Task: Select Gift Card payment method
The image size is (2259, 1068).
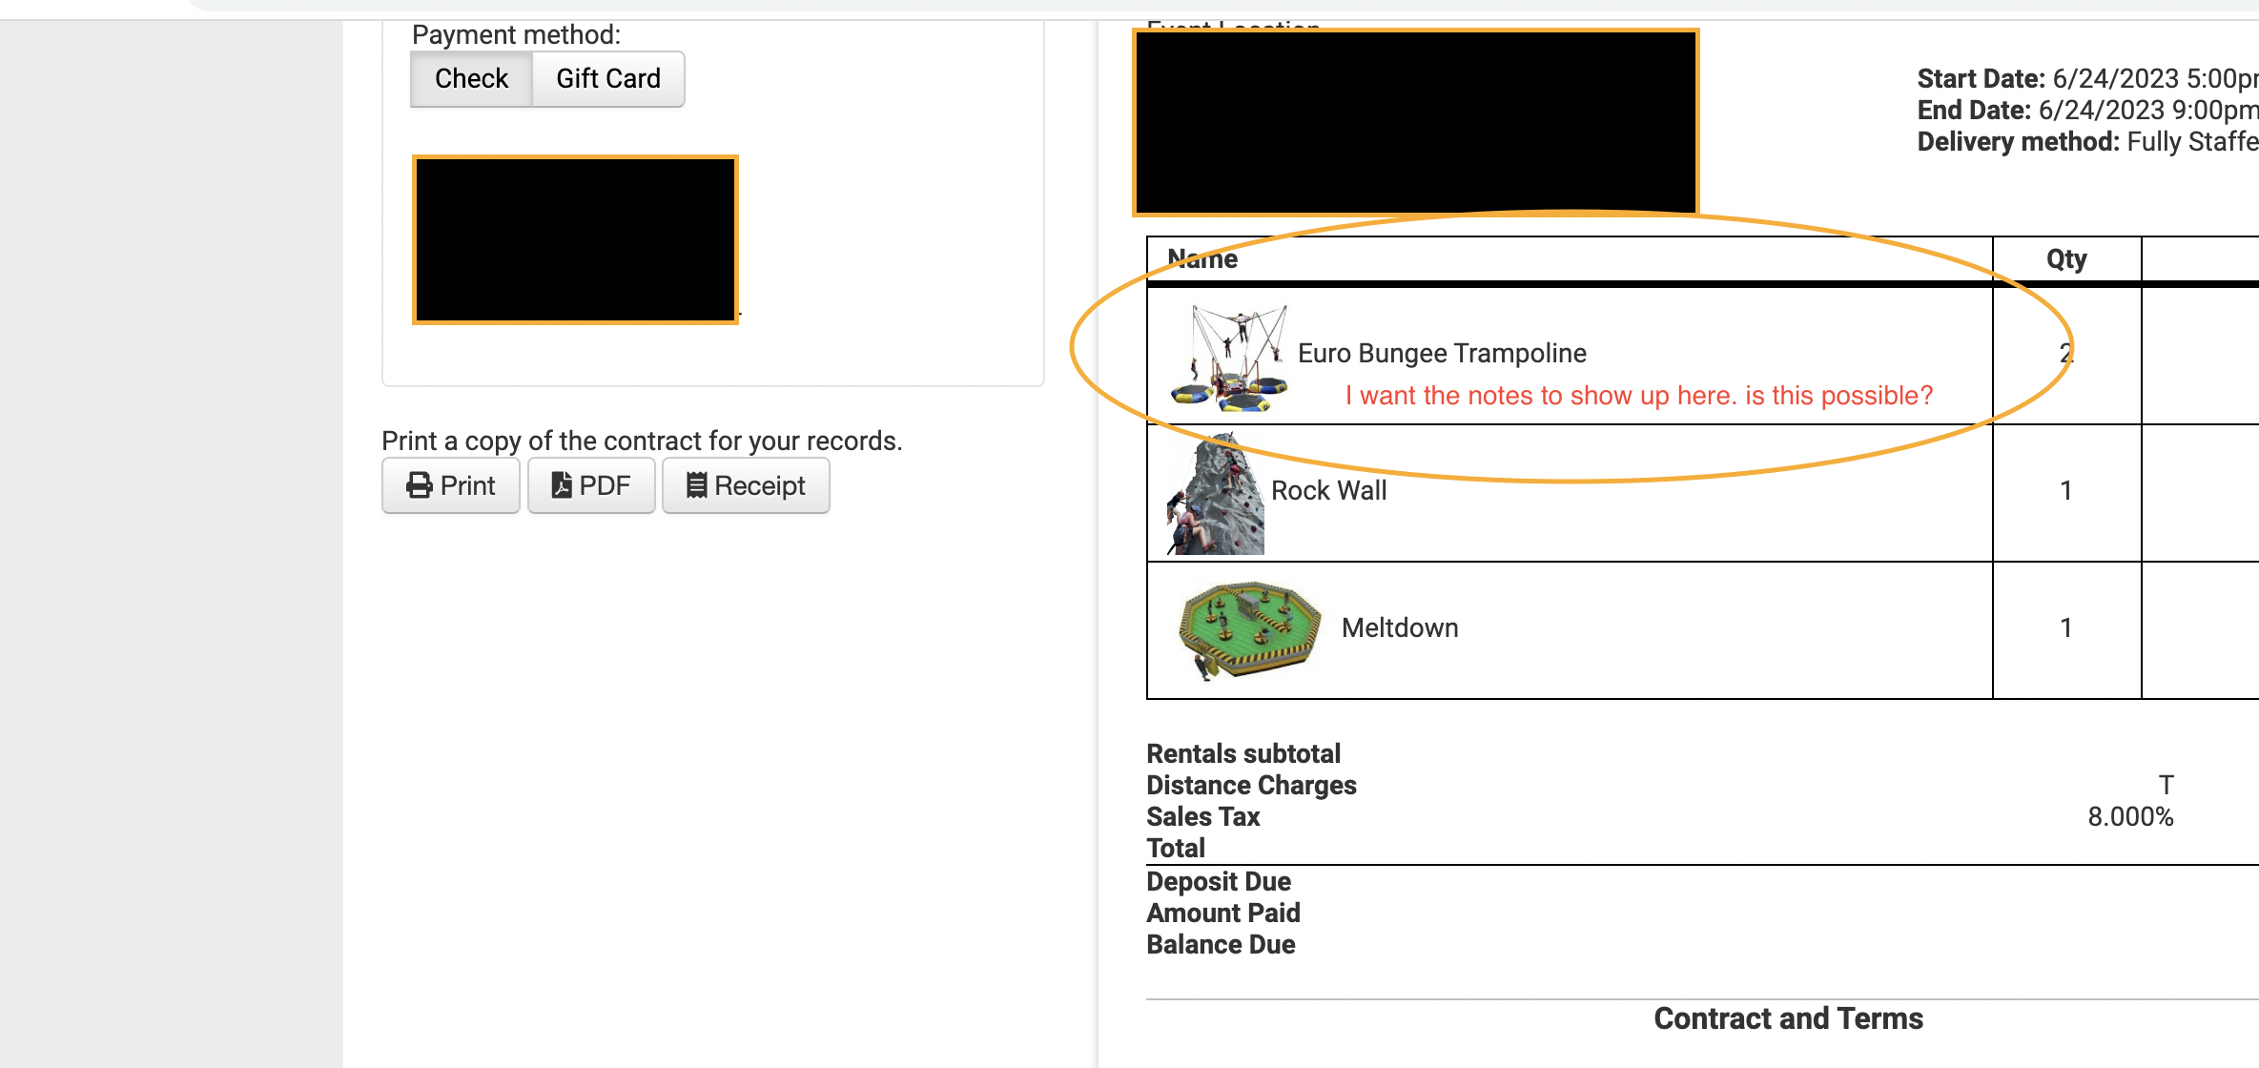Action: [608, 78]
